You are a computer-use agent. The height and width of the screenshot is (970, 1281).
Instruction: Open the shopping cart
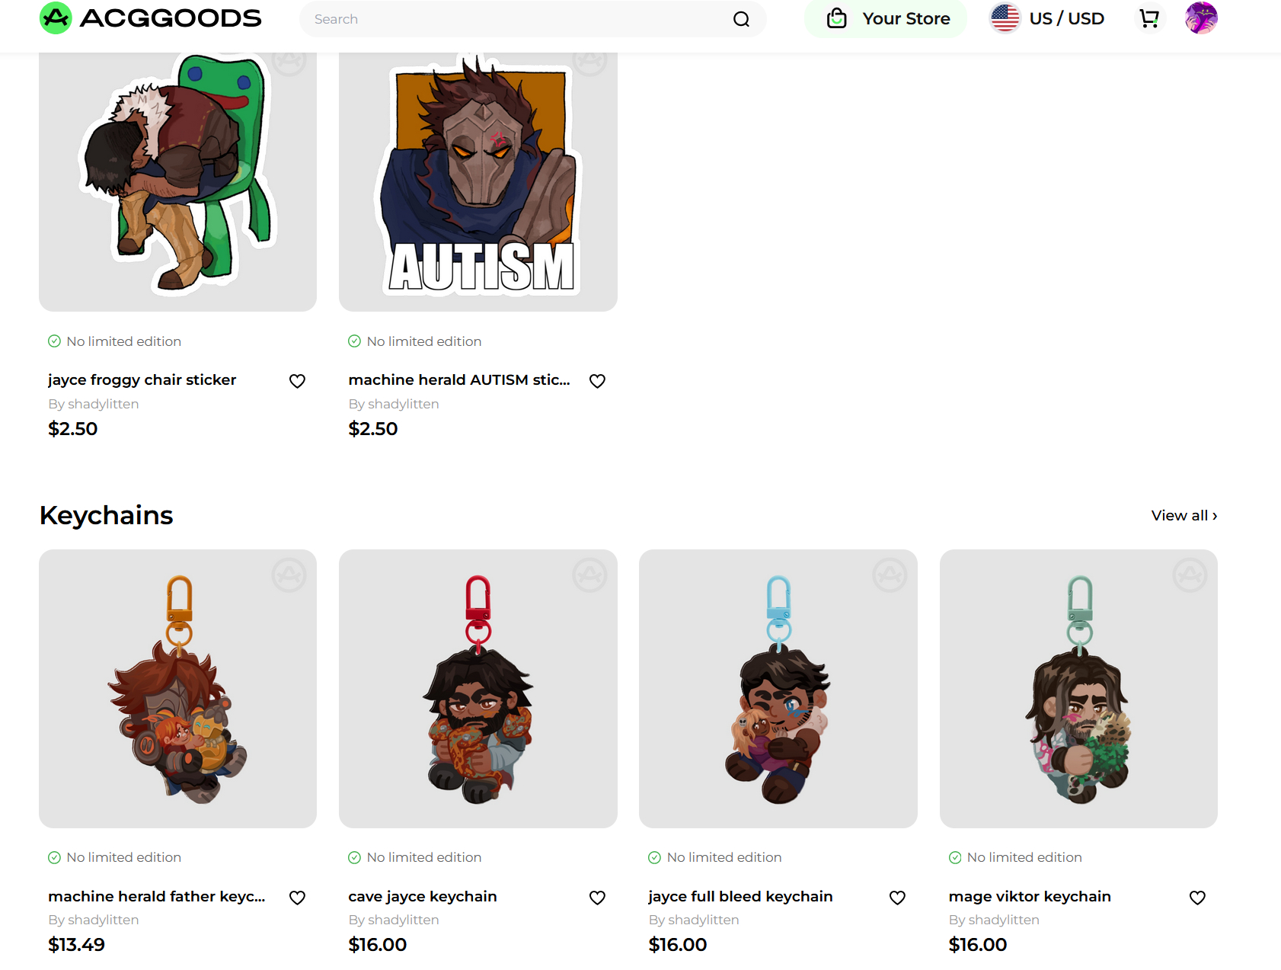coord(1149,18)
